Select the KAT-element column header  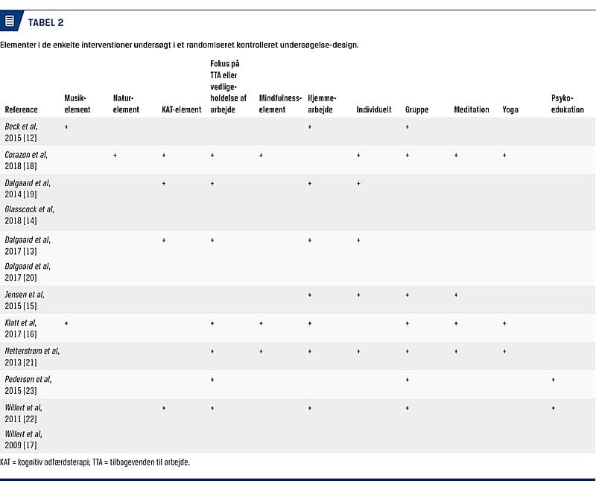click(x=182, y=109)
